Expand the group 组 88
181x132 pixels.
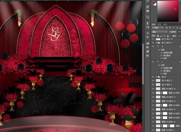click(156, 77)
